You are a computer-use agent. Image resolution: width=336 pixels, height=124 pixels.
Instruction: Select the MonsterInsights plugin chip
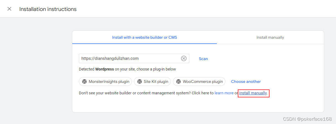(105, 81)
